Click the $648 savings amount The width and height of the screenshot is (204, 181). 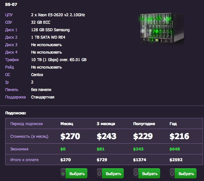click(174, 149)
